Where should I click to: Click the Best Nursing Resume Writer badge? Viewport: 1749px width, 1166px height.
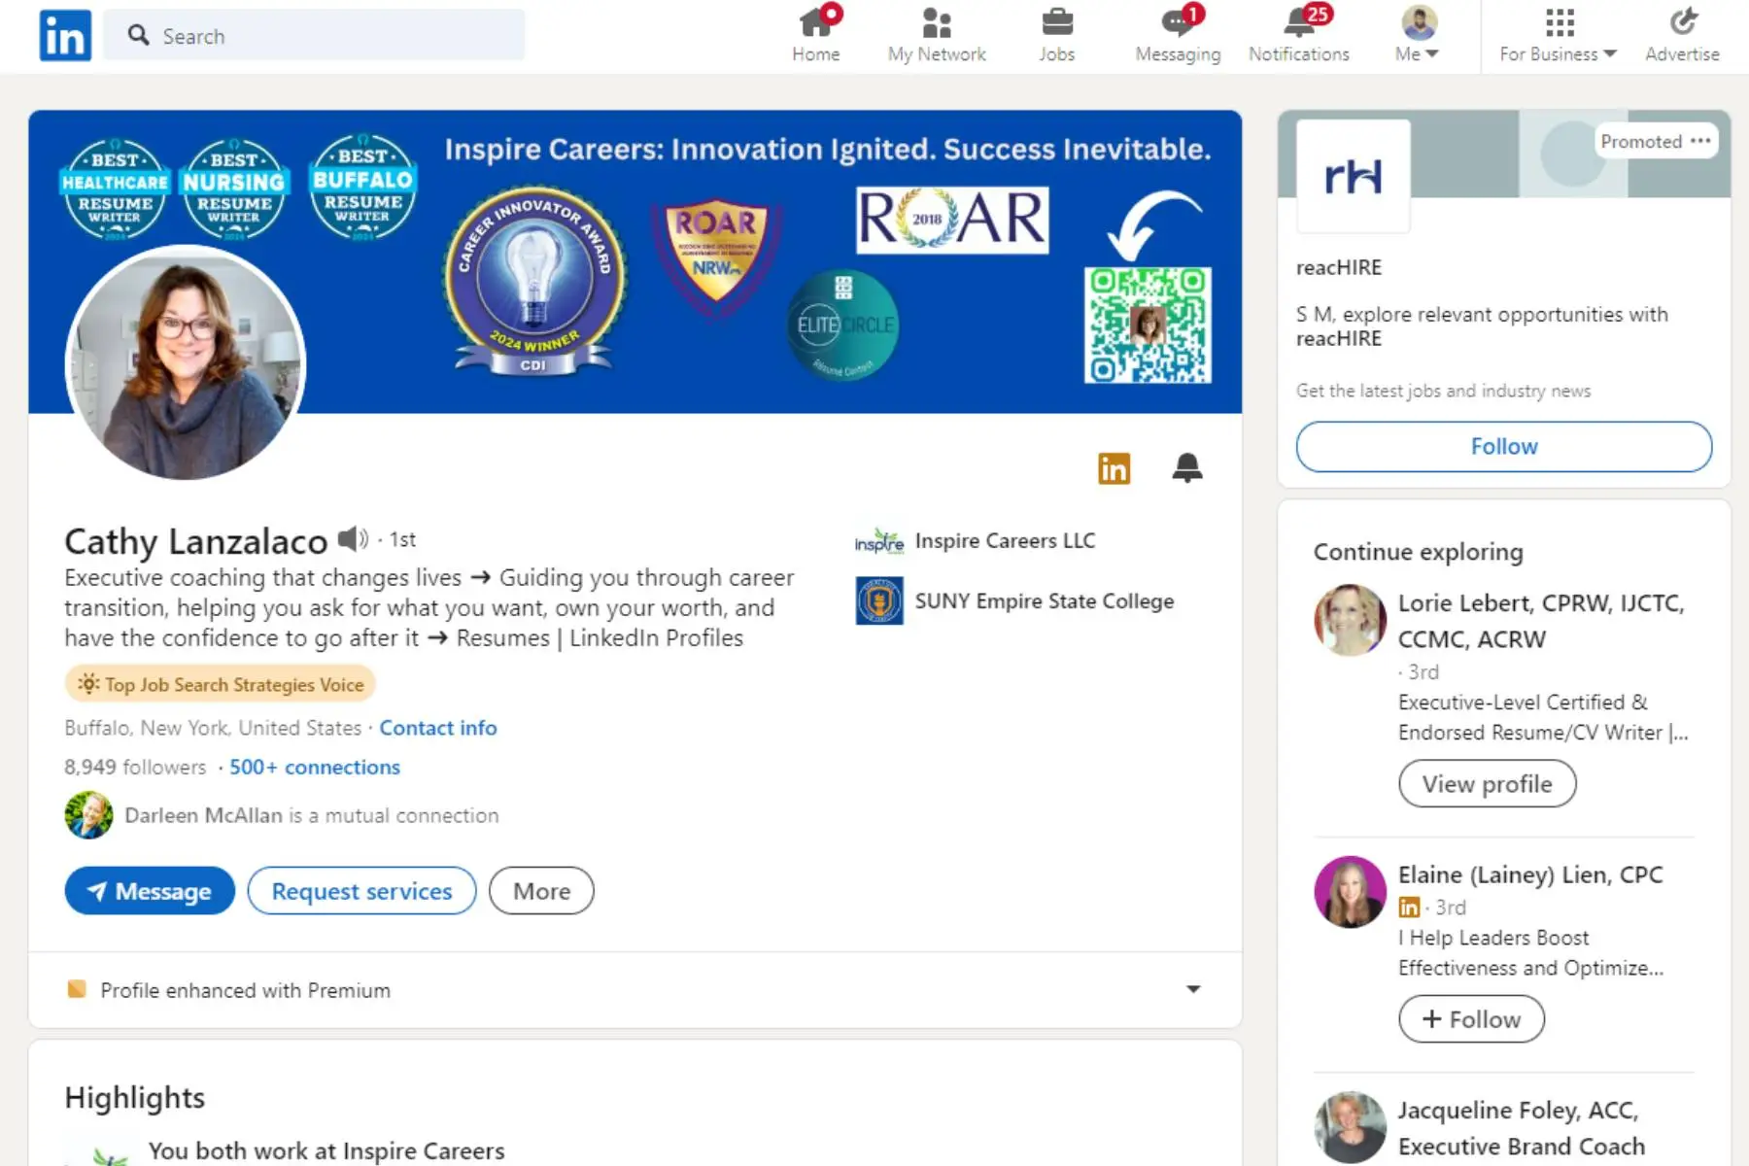pos(234,189)
